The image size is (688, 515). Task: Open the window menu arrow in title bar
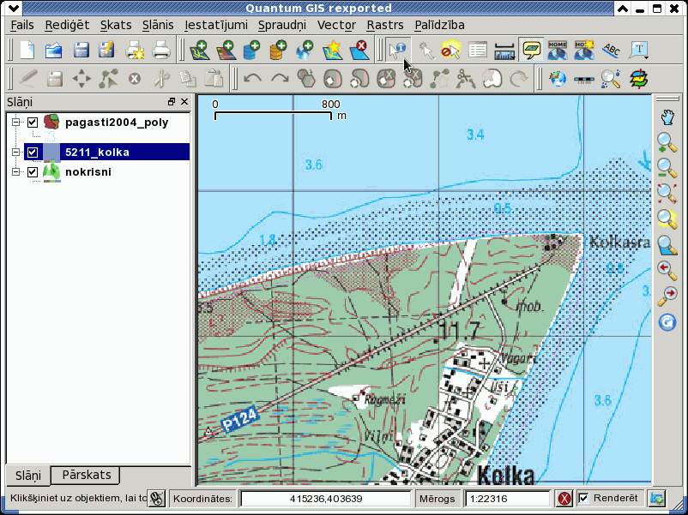point(14,8)
